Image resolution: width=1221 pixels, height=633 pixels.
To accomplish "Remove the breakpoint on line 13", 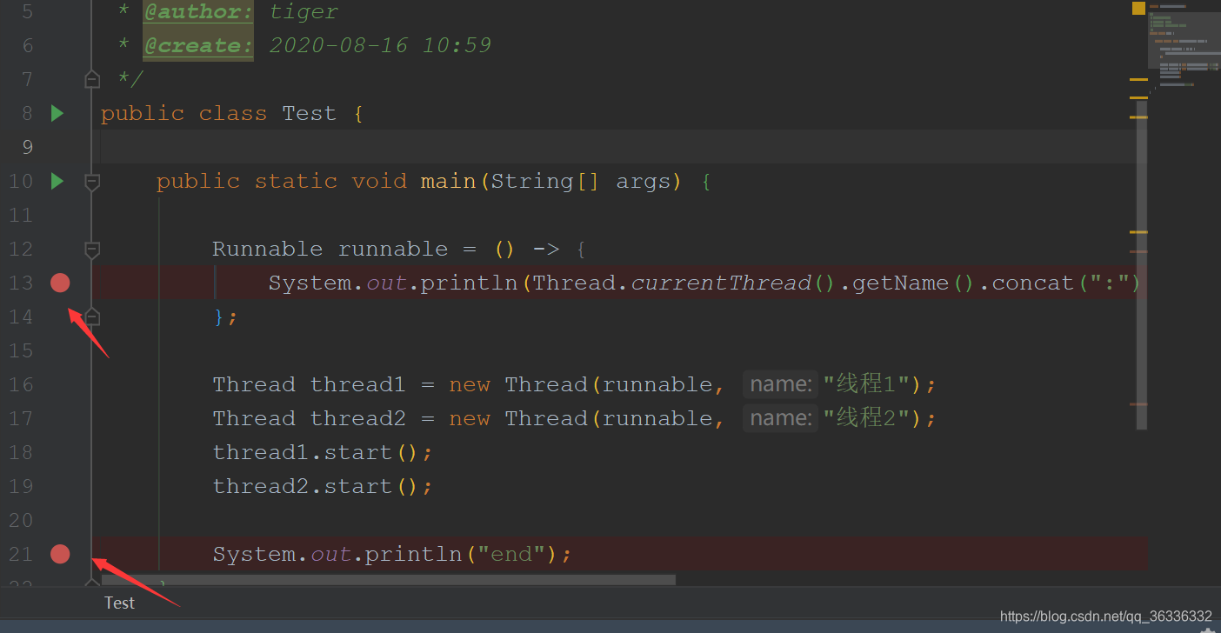I will [60, 283].
